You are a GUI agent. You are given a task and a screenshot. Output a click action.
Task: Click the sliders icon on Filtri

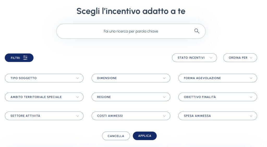(25, 58)
